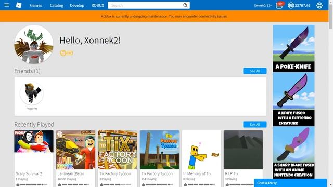Open friend movm's avatar
Image resolution: width=333 pixels, height=187 pixels.
(x=32, y=93)
